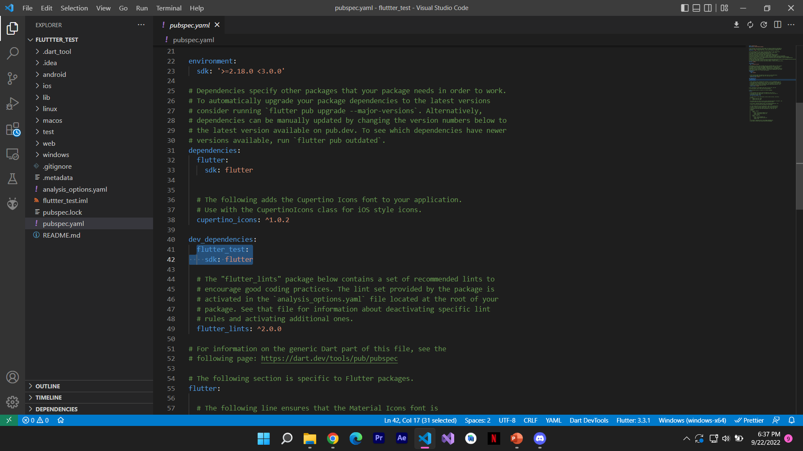Open the Testing flask icon view
This screenshot has width=803, height=451.
click(13, 179)
